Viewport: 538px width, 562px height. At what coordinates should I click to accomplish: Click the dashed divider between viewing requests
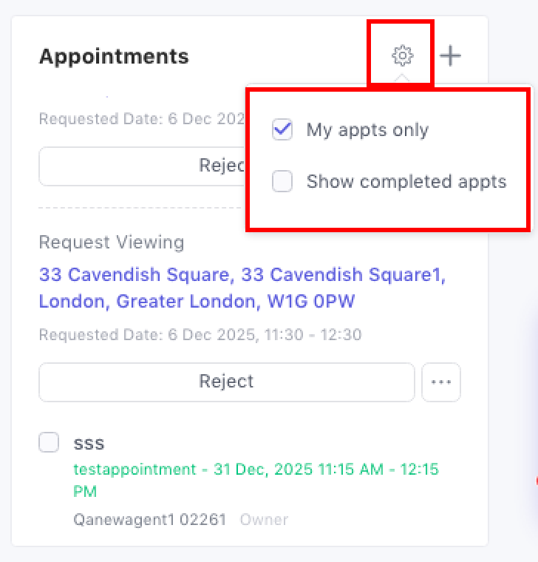[x=140, y=208]
